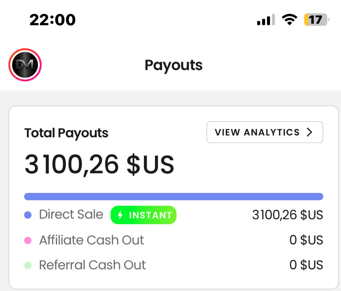This screenshot has width=341, height=291.
Task: Expand analytics using the chevron arrow
Action: click(x=309, y=132)
